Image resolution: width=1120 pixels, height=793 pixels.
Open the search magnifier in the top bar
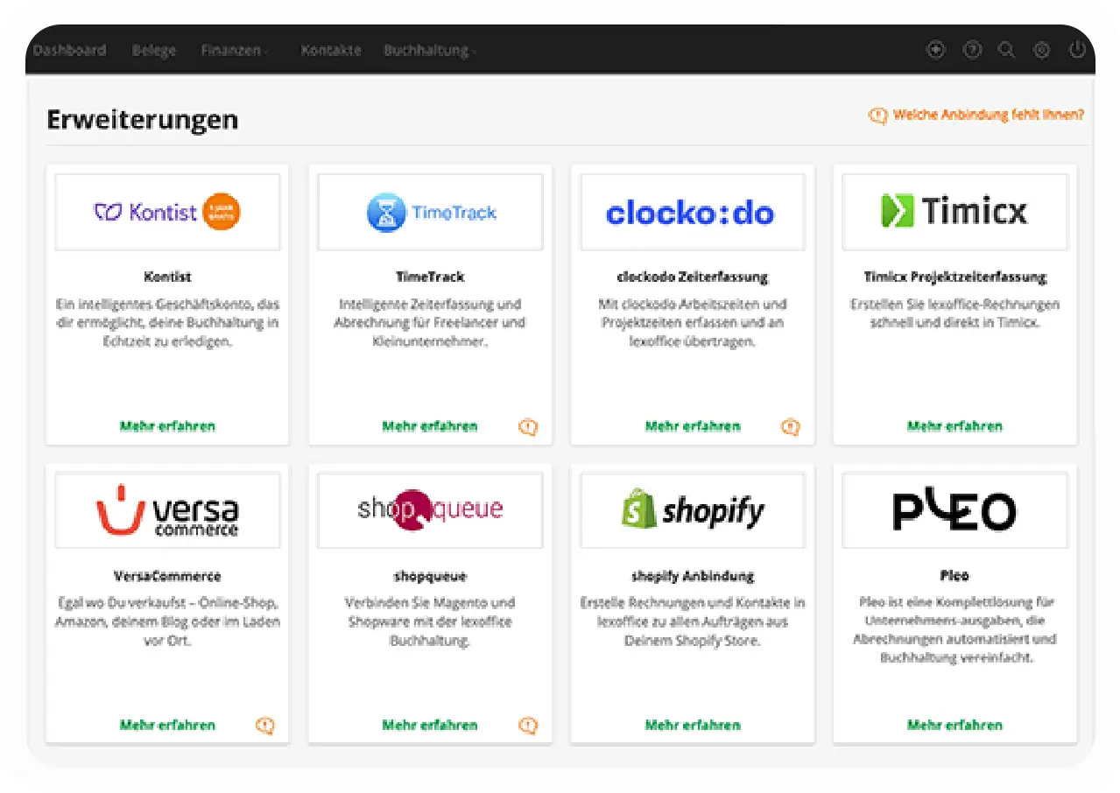pyautogui.click(x=1007, y=50)
